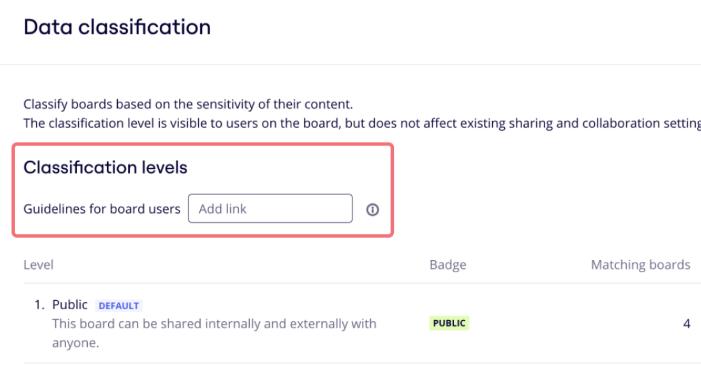Click the word 'anyone.' in Public description
The width and height of the screenshot is (701, 372).
tap(76, 343)
